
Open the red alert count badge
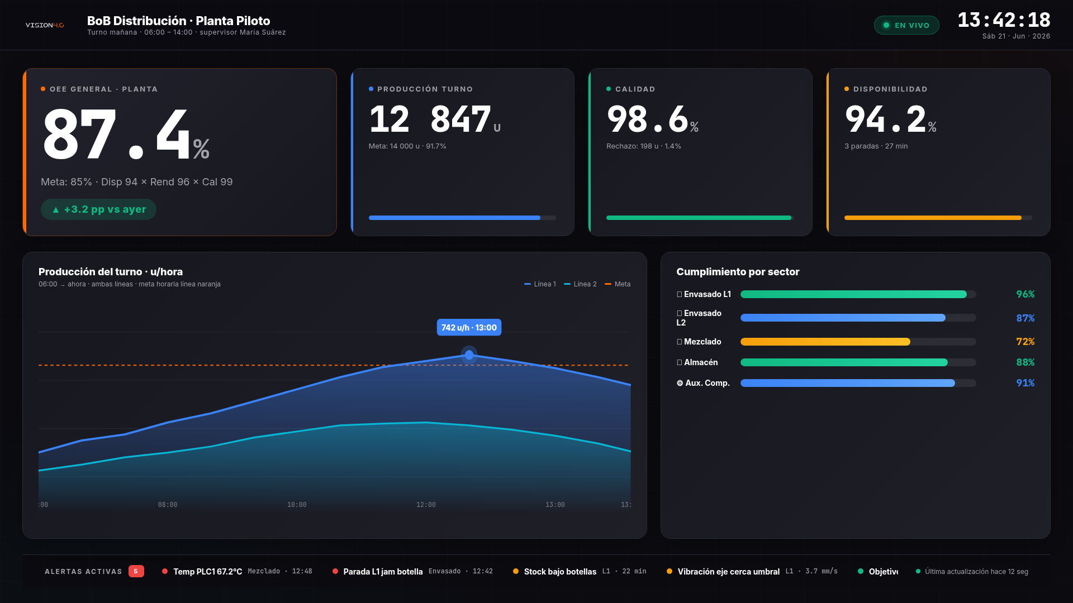pos(136,571)
